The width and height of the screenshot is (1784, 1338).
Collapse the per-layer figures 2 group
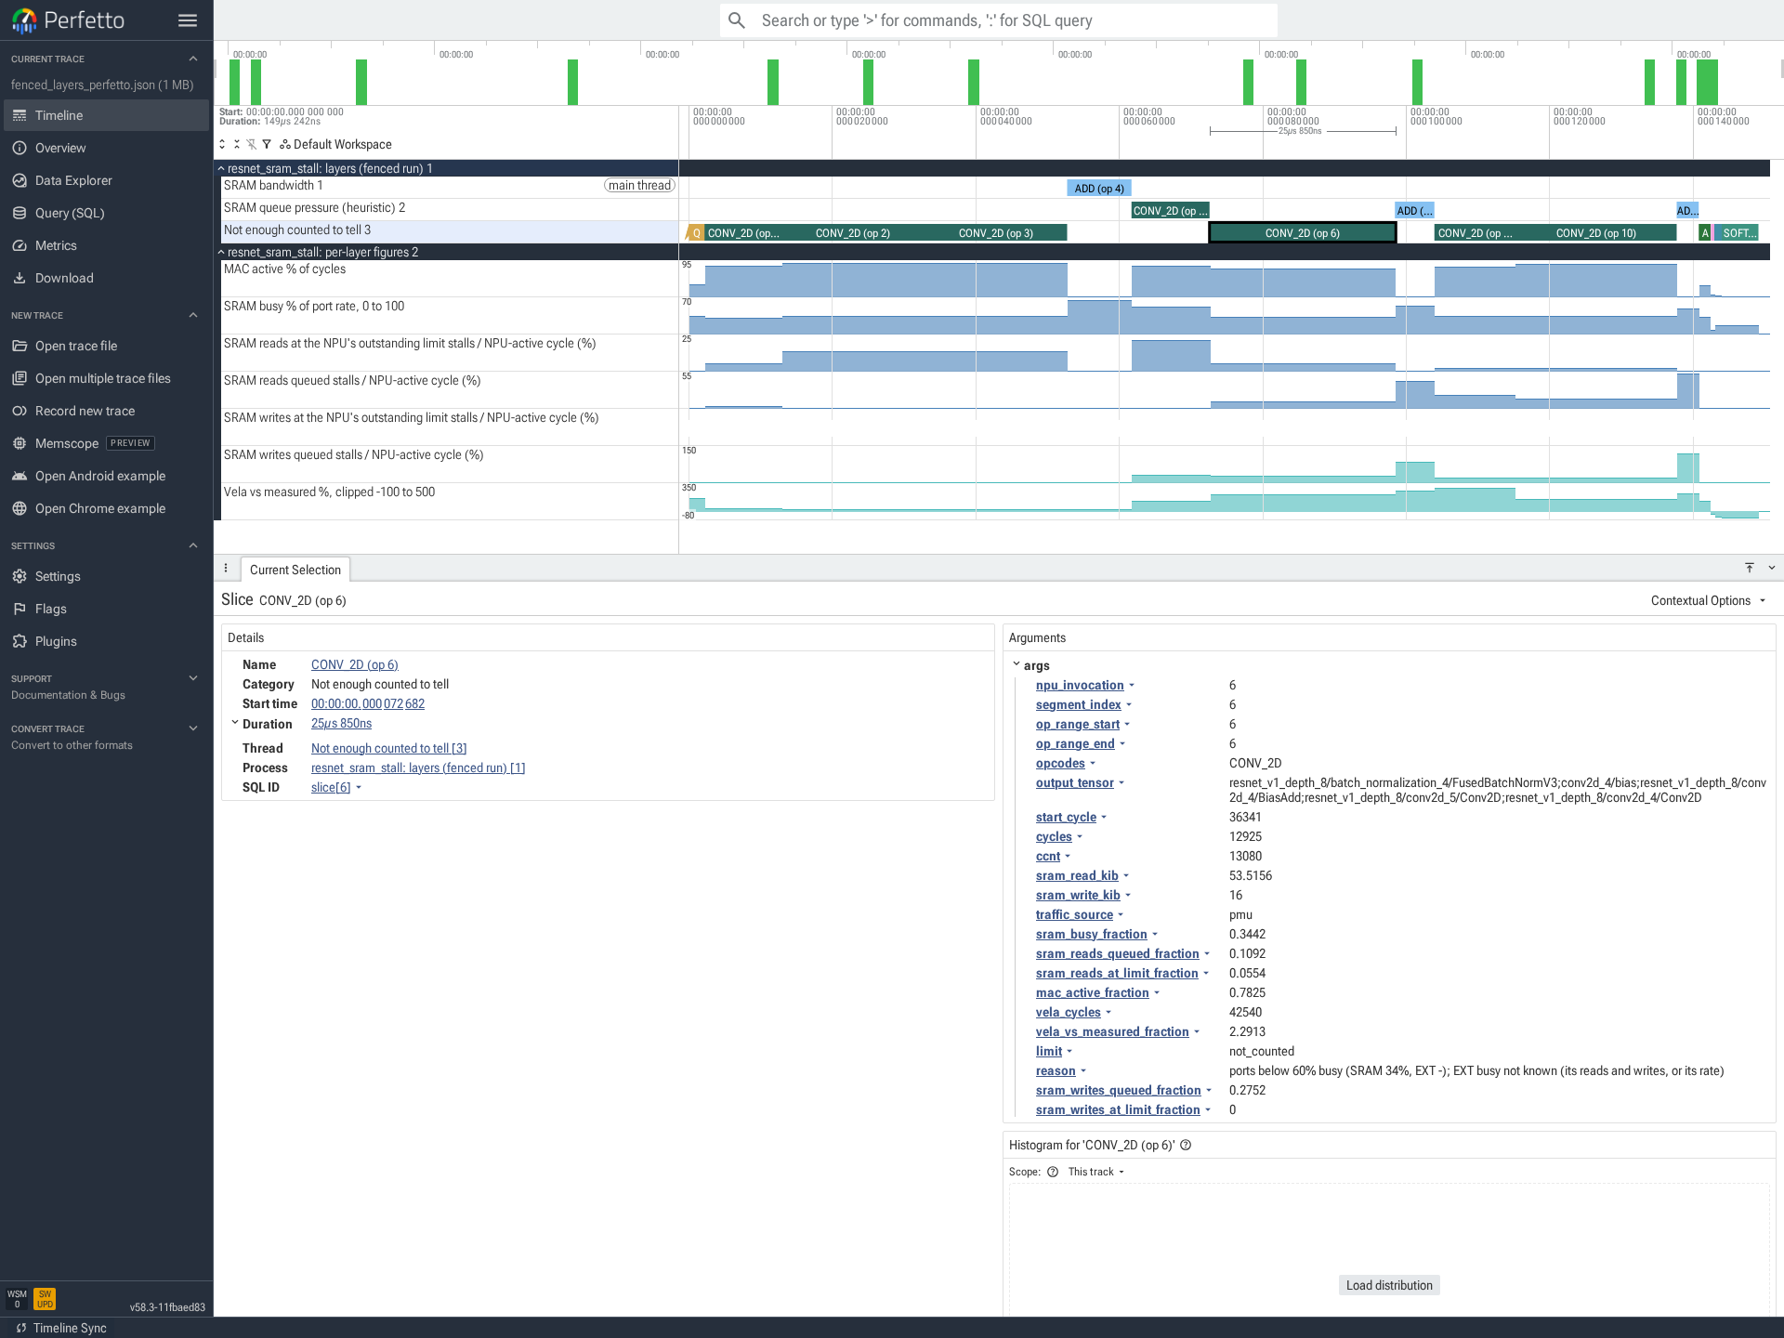pos(221,252)
